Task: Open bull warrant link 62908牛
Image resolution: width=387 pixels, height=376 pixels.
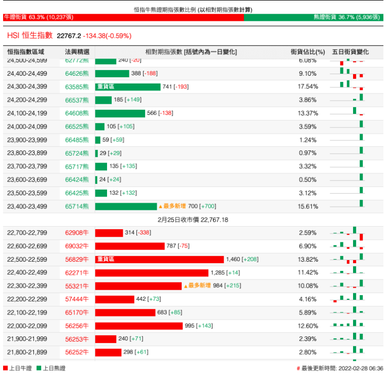Action: tap(77, 232)
